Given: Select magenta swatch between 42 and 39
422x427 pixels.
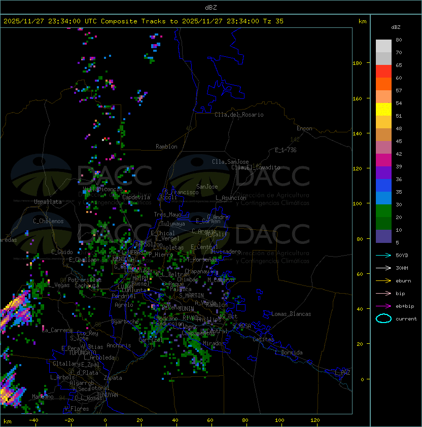Looking at the screenshot, I should [383, 160].
